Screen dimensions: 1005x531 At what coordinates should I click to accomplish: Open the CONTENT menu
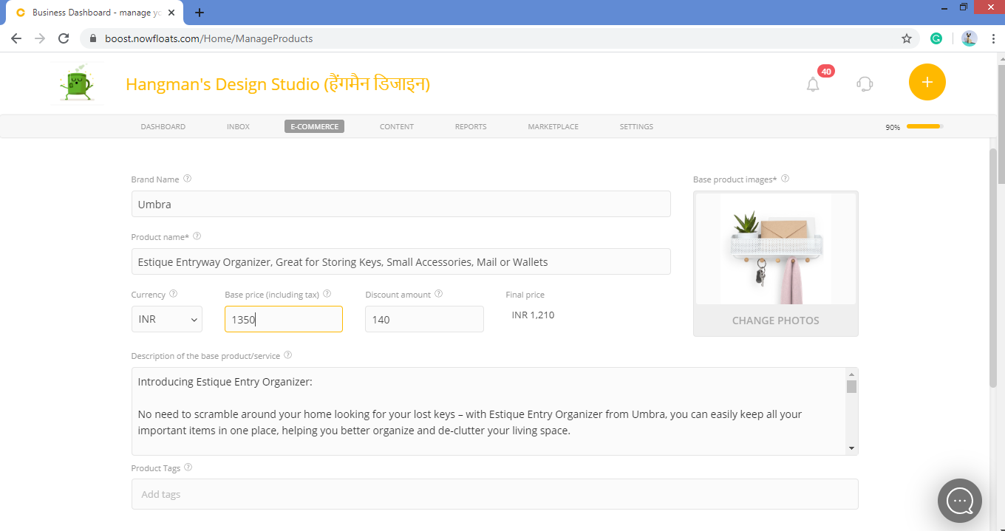tap(397, 127)
